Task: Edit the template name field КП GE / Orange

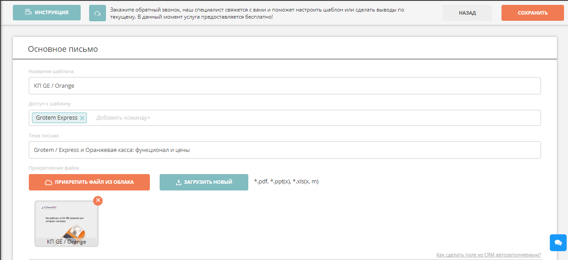Action: tap(285, 85)
